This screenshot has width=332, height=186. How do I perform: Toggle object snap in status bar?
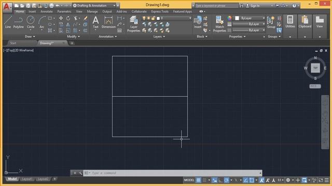tap(252, 180)
